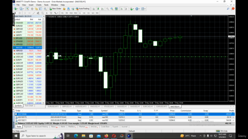Open the Insert menu

tap(31, 5)
